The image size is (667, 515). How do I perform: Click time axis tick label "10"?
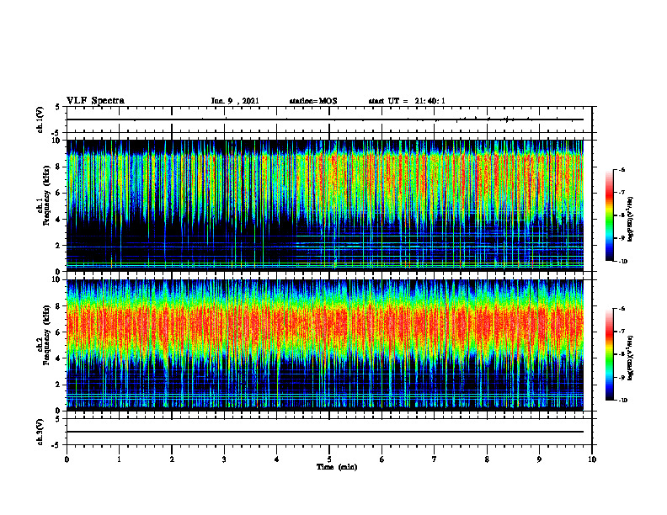click(592, 459)
